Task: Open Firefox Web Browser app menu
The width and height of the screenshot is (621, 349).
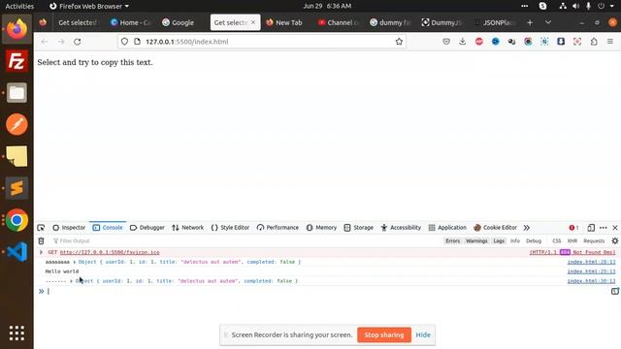Action: coord(89,6)
